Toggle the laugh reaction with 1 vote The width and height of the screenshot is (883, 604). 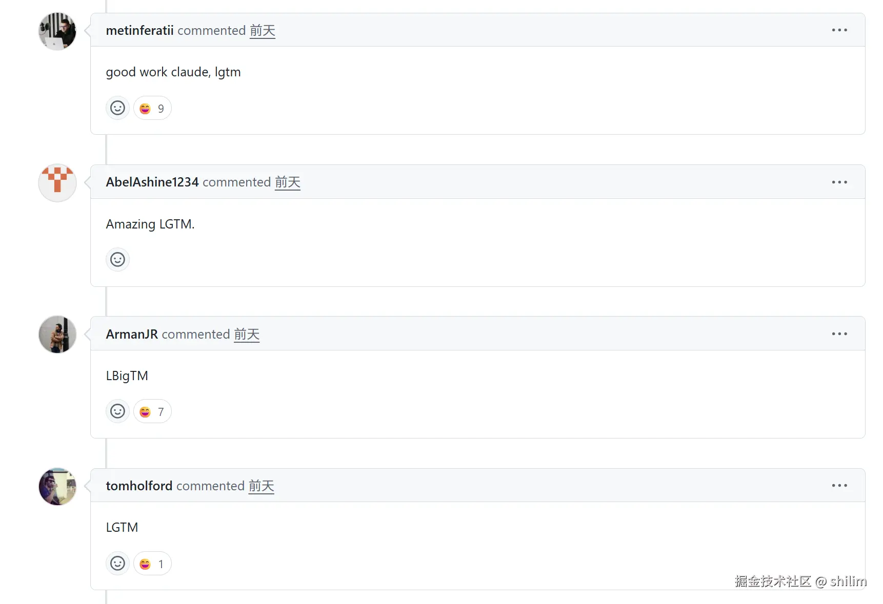point(152,564)
